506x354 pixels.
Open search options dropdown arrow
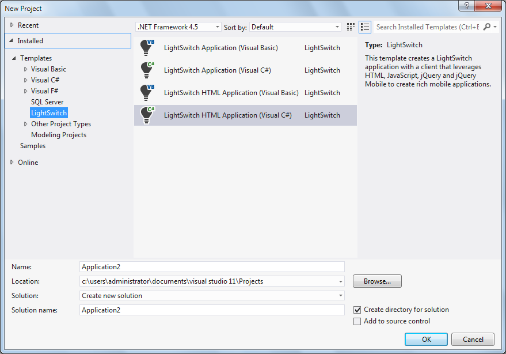495,27
